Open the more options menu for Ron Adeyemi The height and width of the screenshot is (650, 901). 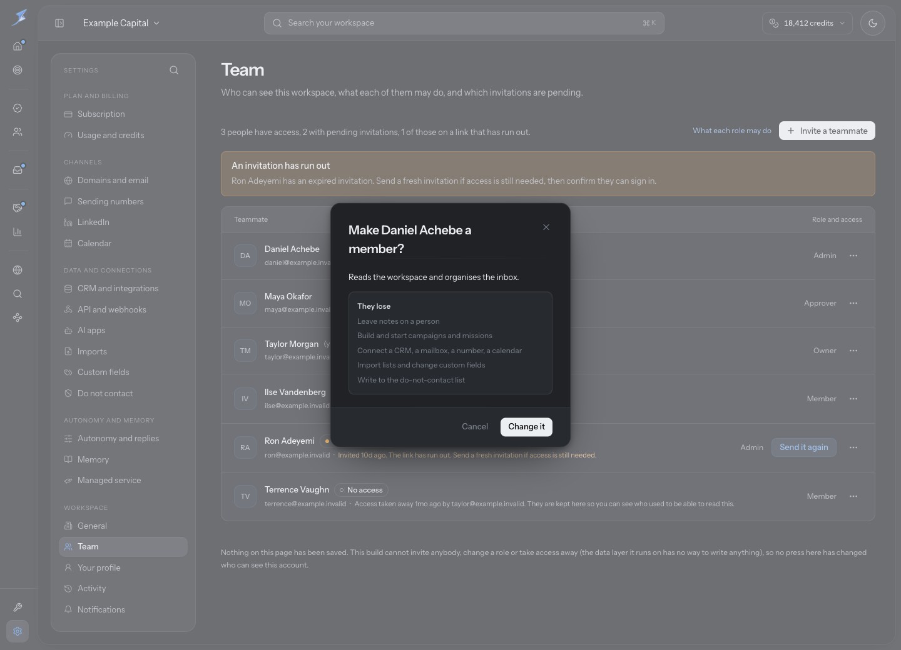pos(853,447)
